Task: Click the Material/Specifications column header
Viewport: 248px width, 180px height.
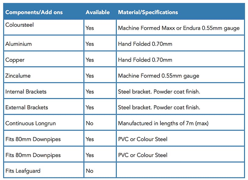Action: point(148,13)
